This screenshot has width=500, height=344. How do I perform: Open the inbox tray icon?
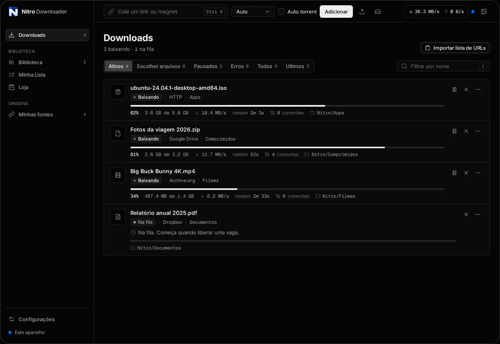coord(378,12)
